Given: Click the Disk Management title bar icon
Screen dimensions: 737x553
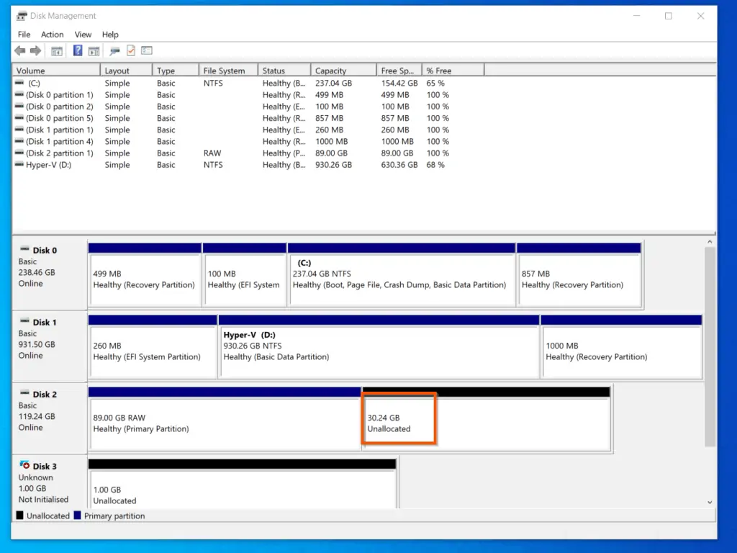Looking at the screenshot, I should click(22, 16).
